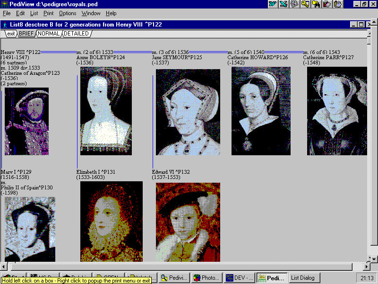The height and width of the screenshot is (284, 378).
Task: Switch to Pedivi... taskbar button with magnifier
Action: [174, 278]
